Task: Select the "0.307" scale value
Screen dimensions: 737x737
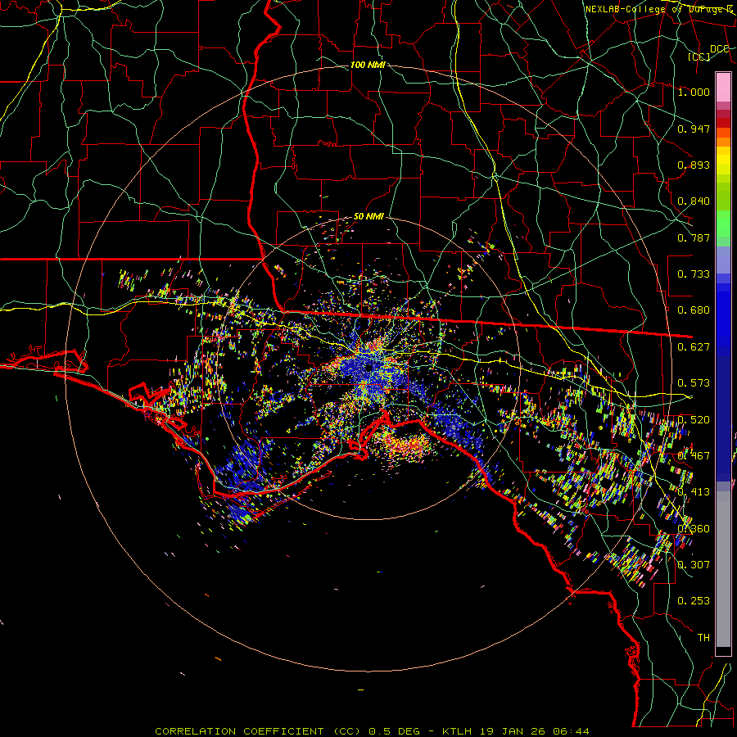Action: click(x=694, y=564)
